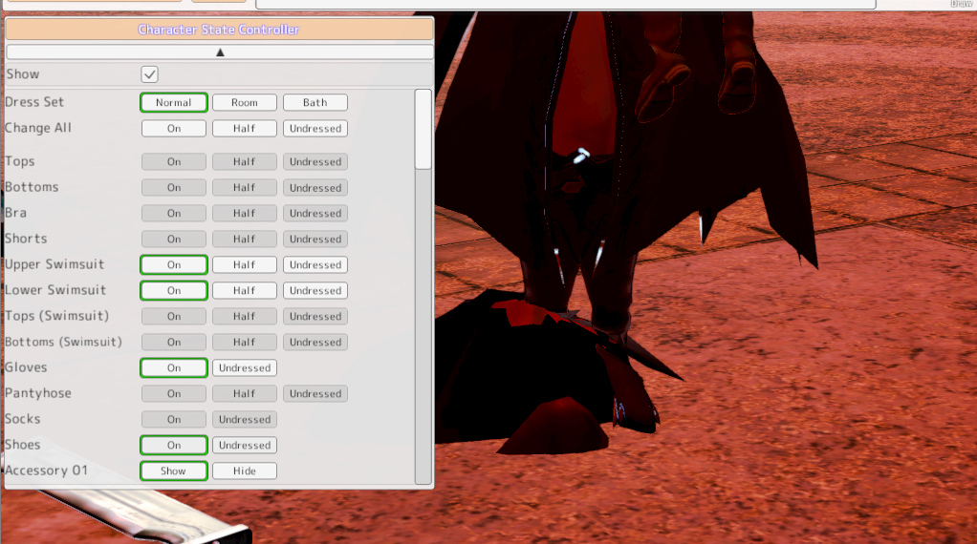Set Pantyhose to On
Viewport: 977px width, 544px height.
pos(174,394)
